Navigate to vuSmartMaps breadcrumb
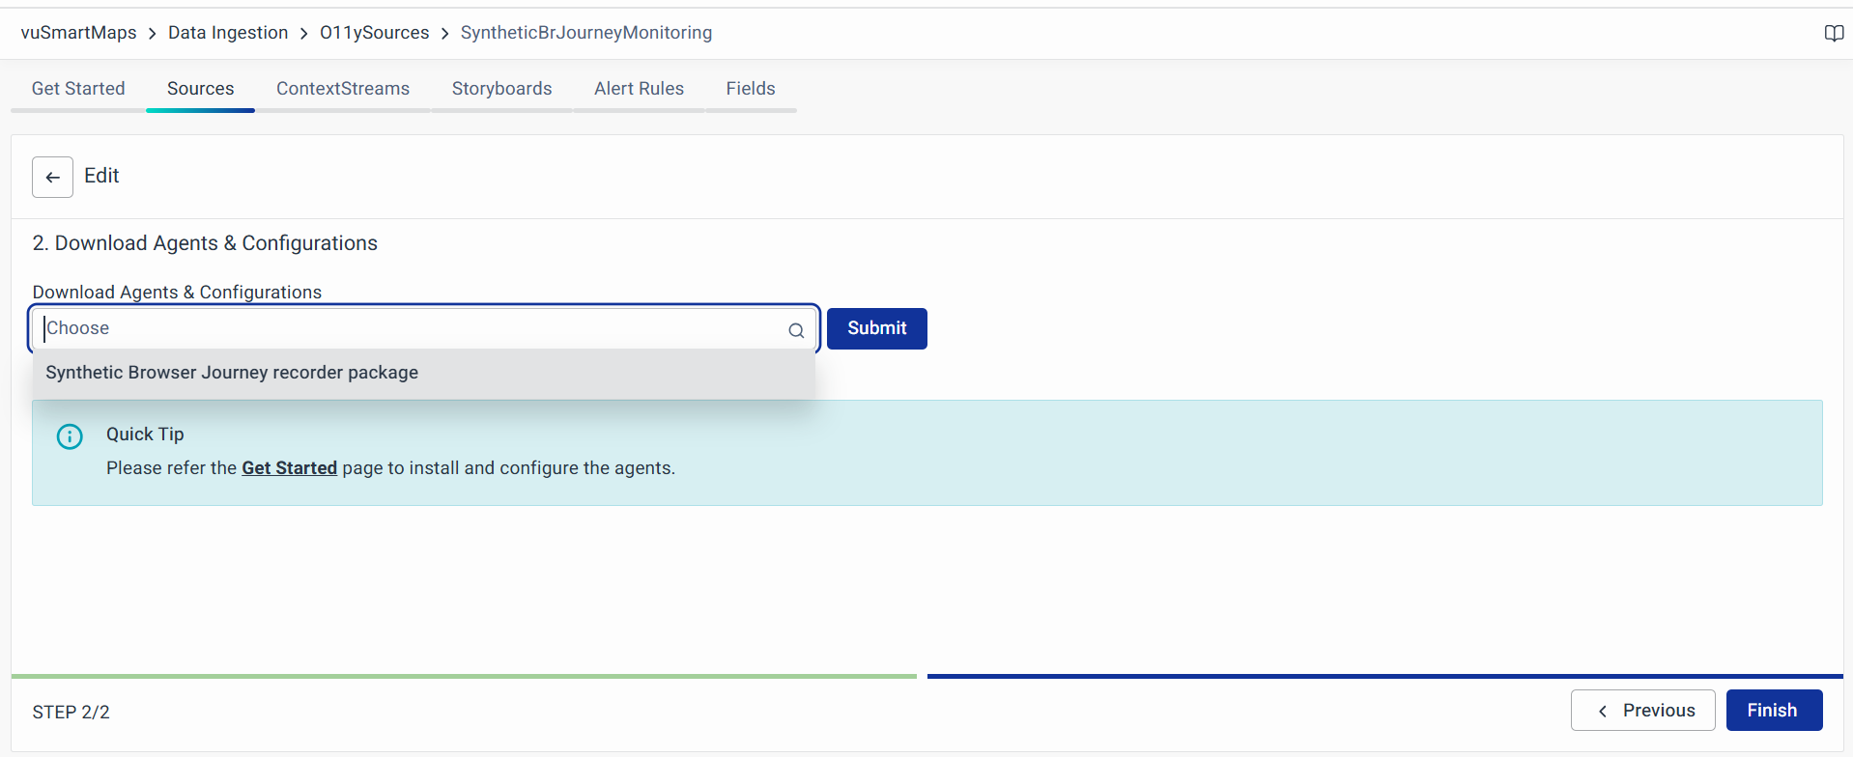1853x757 pixels. click(78, 33)
